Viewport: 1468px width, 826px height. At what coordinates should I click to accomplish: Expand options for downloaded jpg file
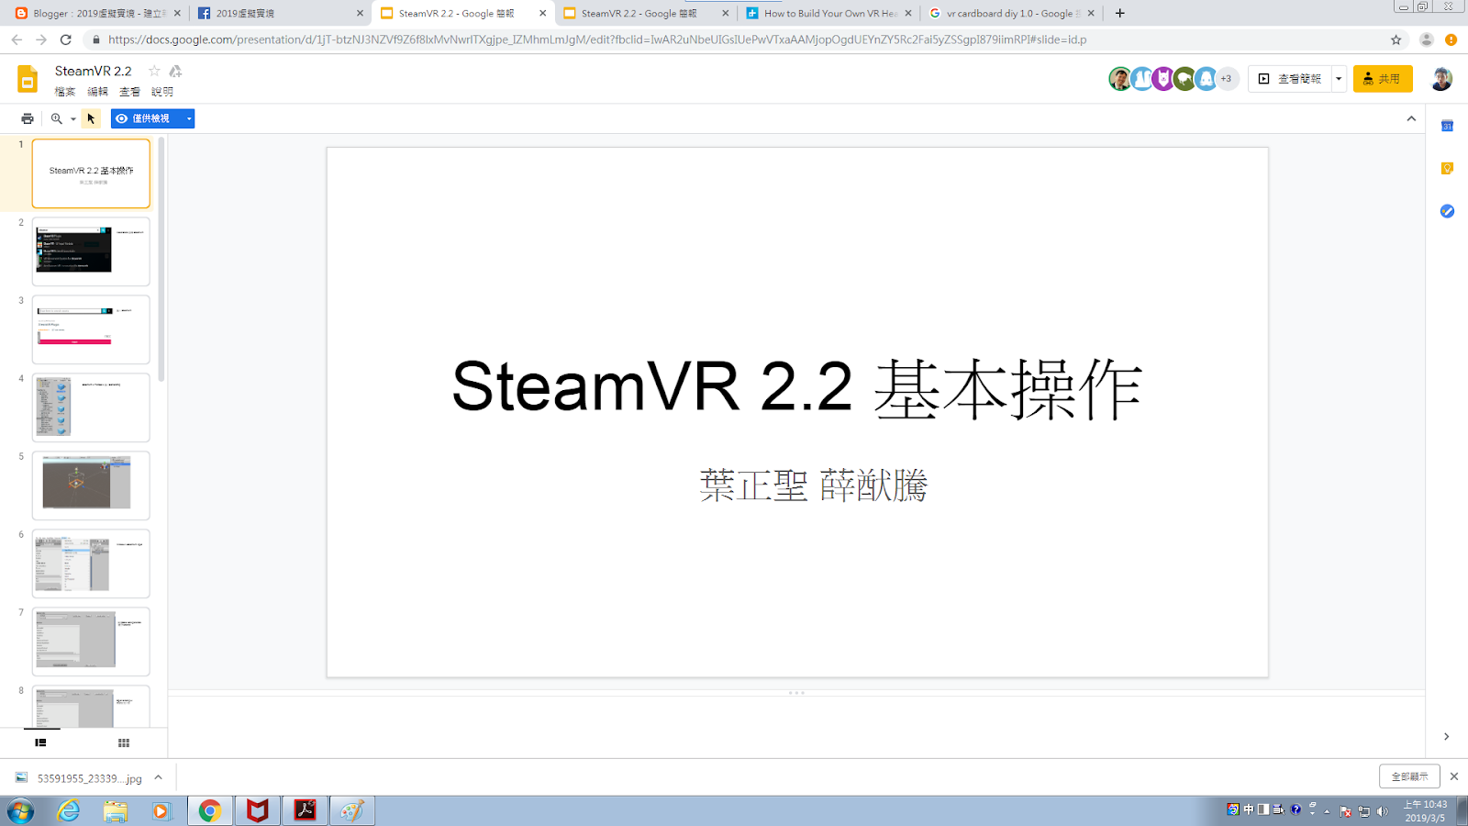pyautogui.click(x=158, y=777)
